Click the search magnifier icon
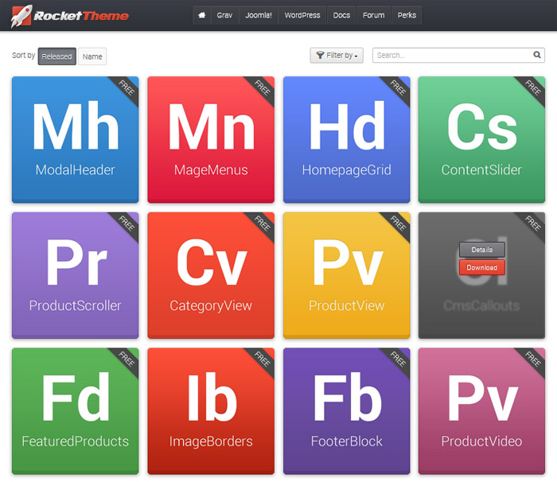Viewport: 557px width, 482px height. point(537,55)
